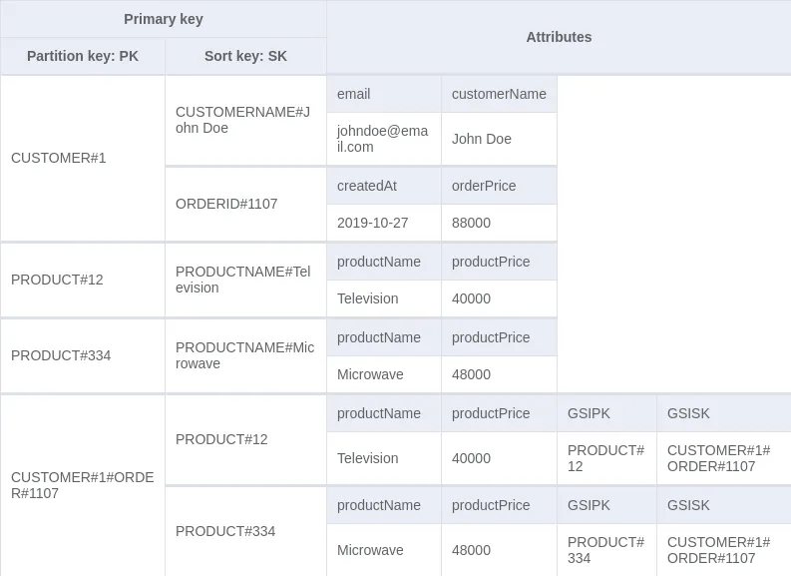791x576 pixels.
Task: Click Television under PRODUCTNAME#Television row
Action: [x=384, y=298]
